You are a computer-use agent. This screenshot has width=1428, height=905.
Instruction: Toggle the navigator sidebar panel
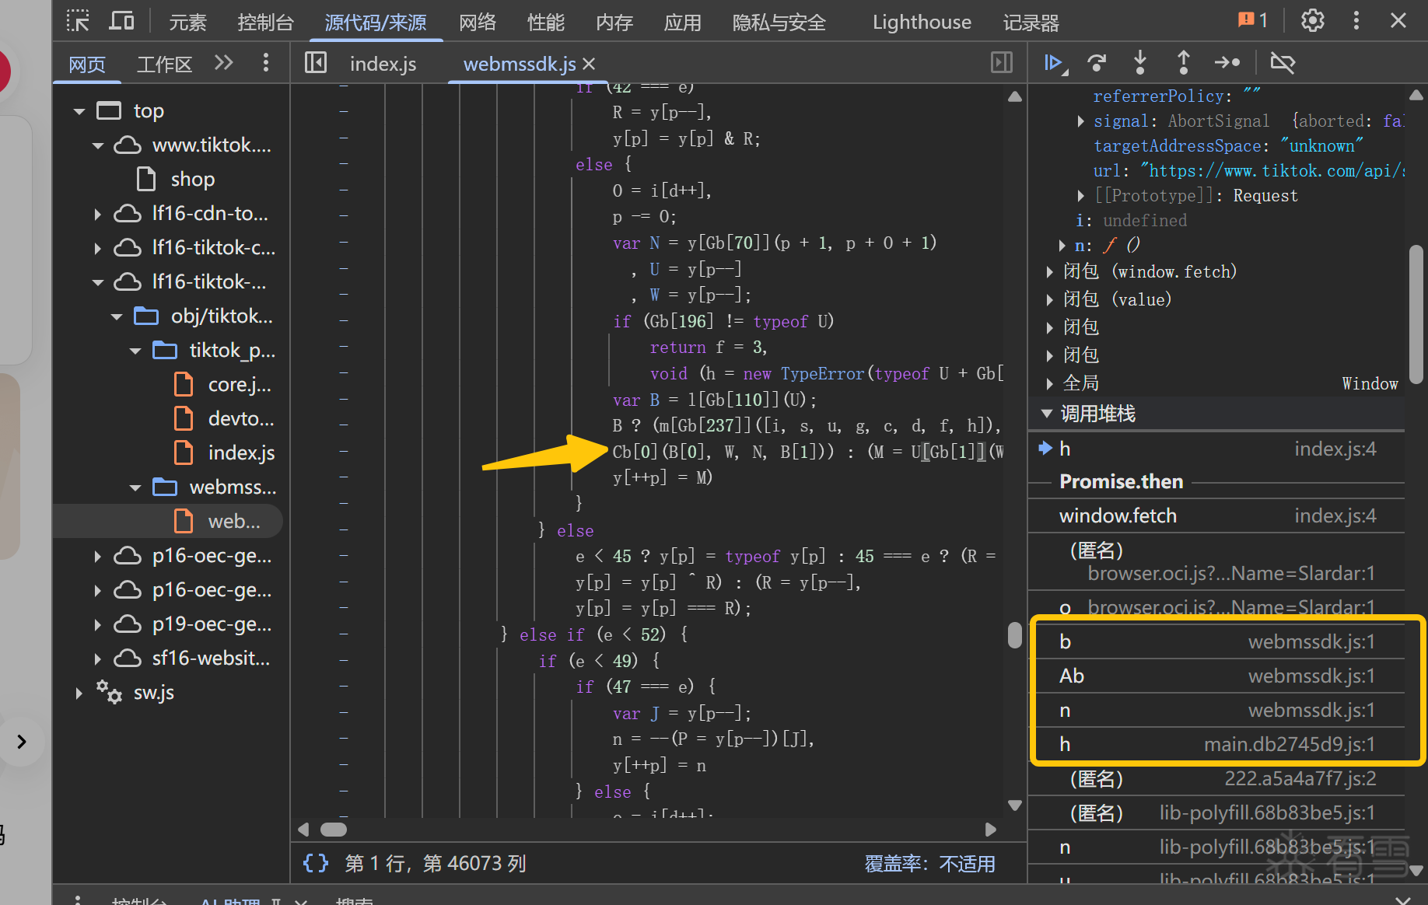pos(316,63)
